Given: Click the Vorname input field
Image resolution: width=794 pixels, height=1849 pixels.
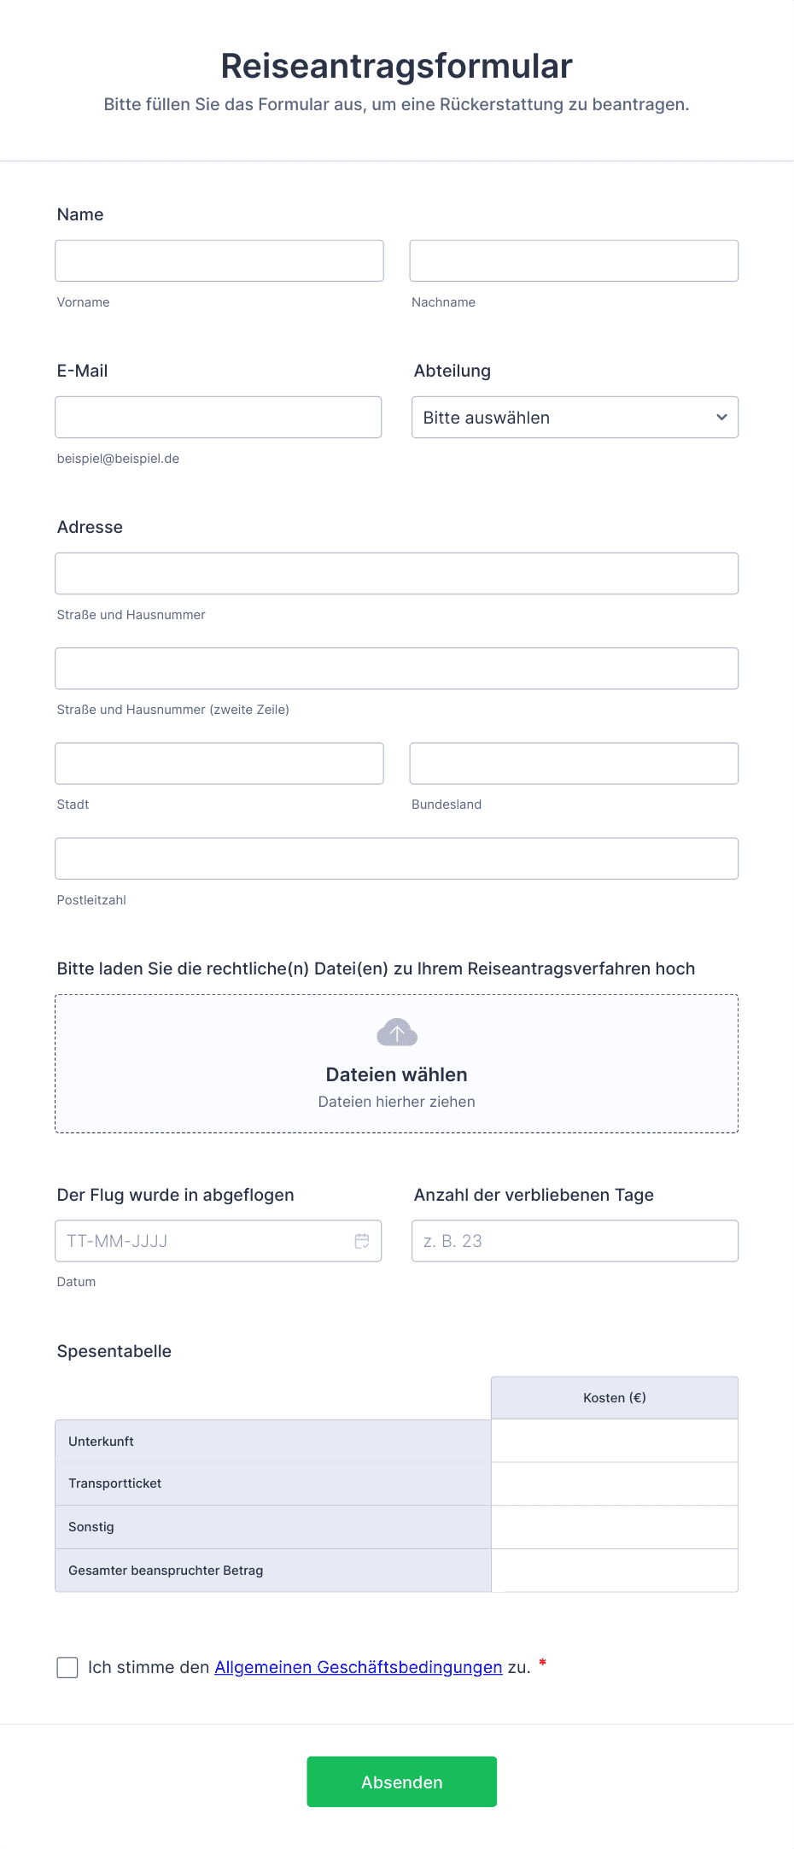Looking at the screenshot, I should coord(219,260).
